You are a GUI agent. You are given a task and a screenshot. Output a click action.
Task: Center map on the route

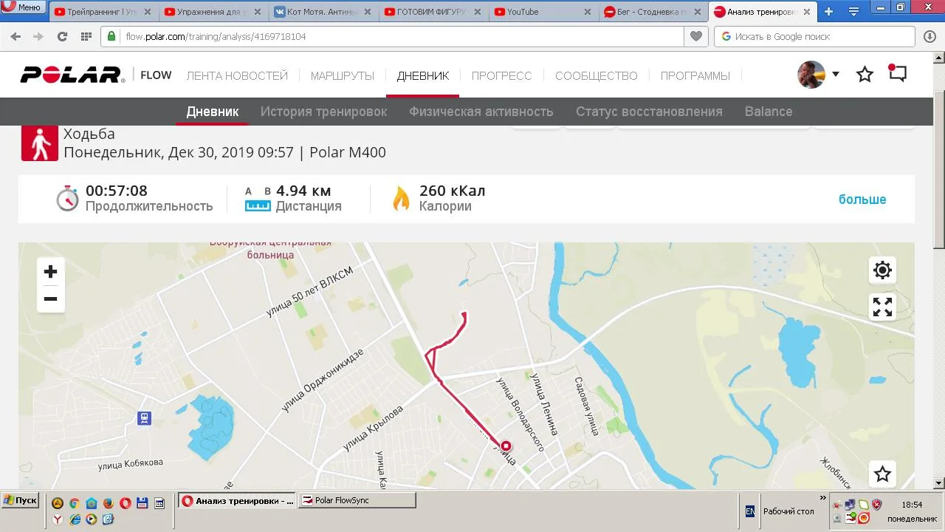point(882,270)
